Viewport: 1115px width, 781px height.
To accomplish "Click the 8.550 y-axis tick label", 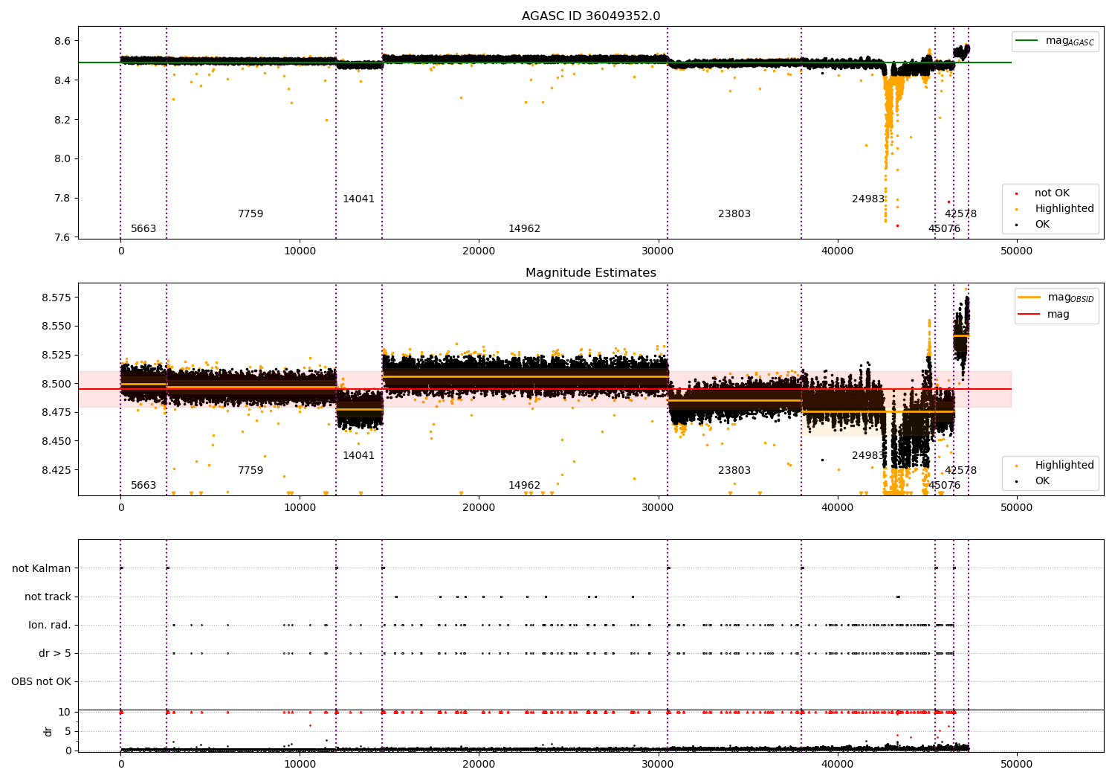I will tap(56, 327).
